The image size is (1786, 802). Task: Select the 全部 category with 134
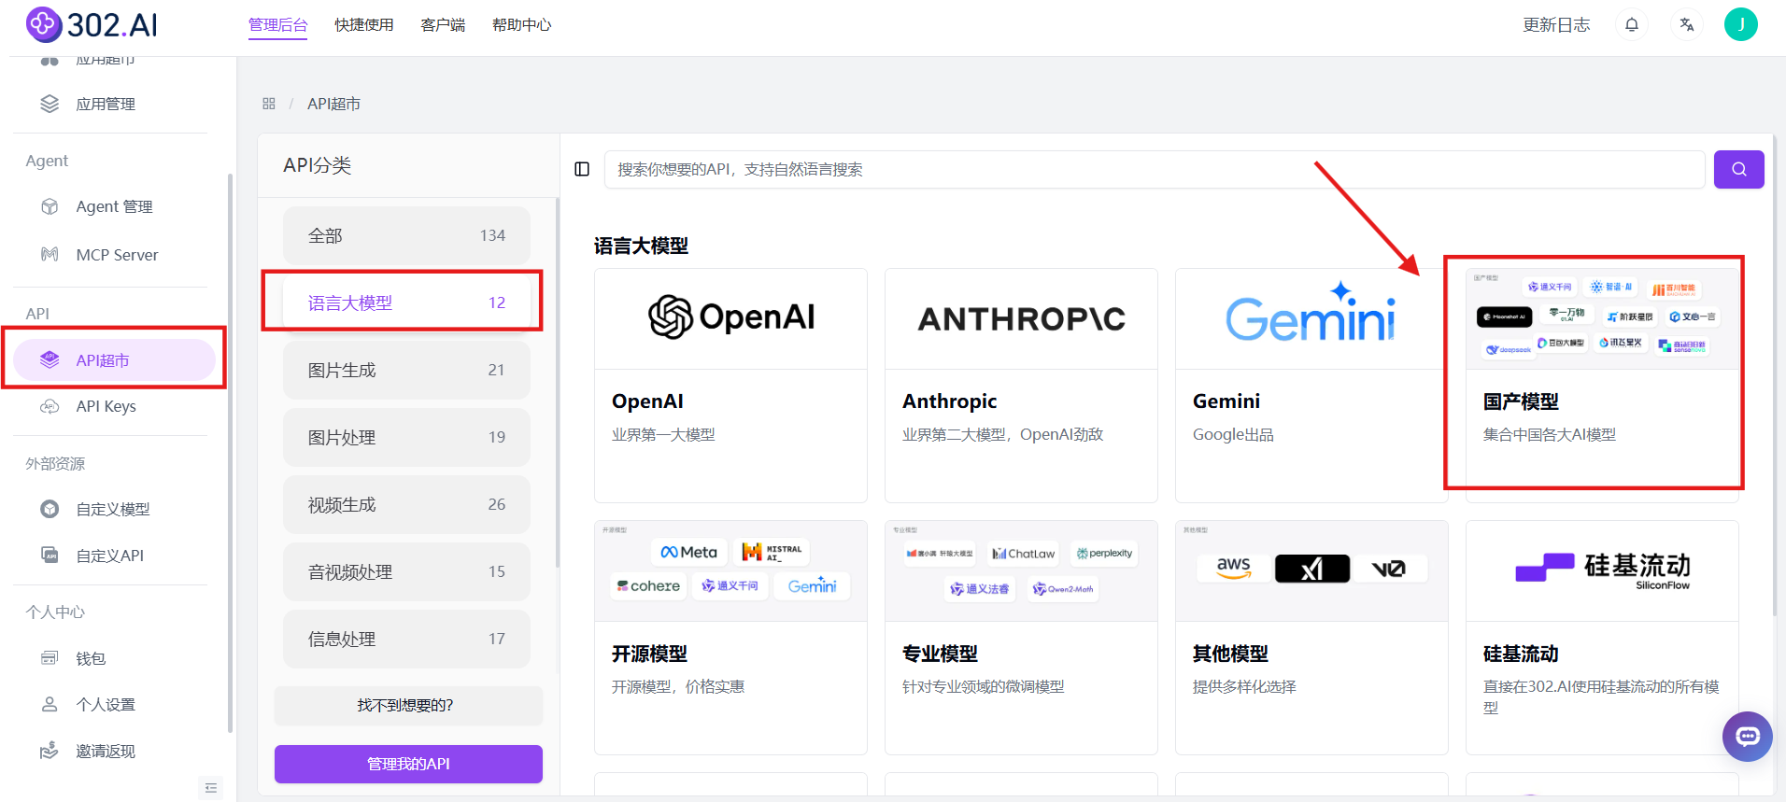(406, 235)
